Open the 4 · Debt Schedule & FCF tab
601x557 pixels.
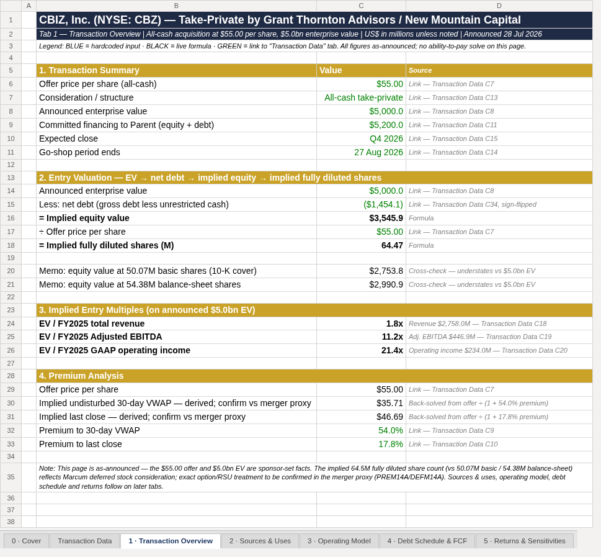[427, 541]
